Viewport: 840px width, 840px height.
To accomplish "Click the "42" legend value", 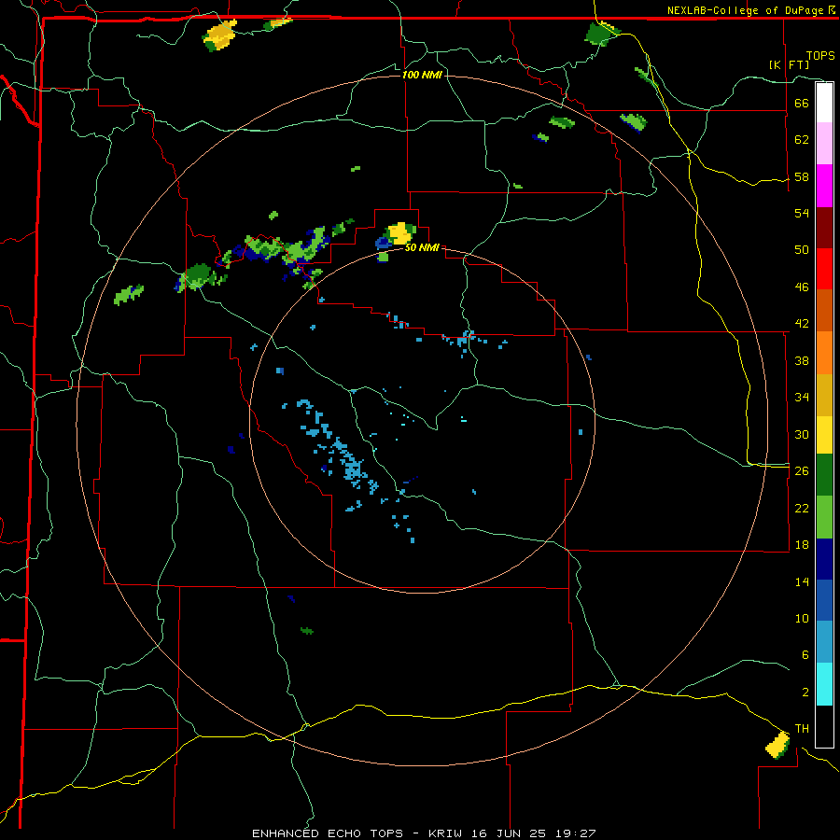I will [802, 324].
